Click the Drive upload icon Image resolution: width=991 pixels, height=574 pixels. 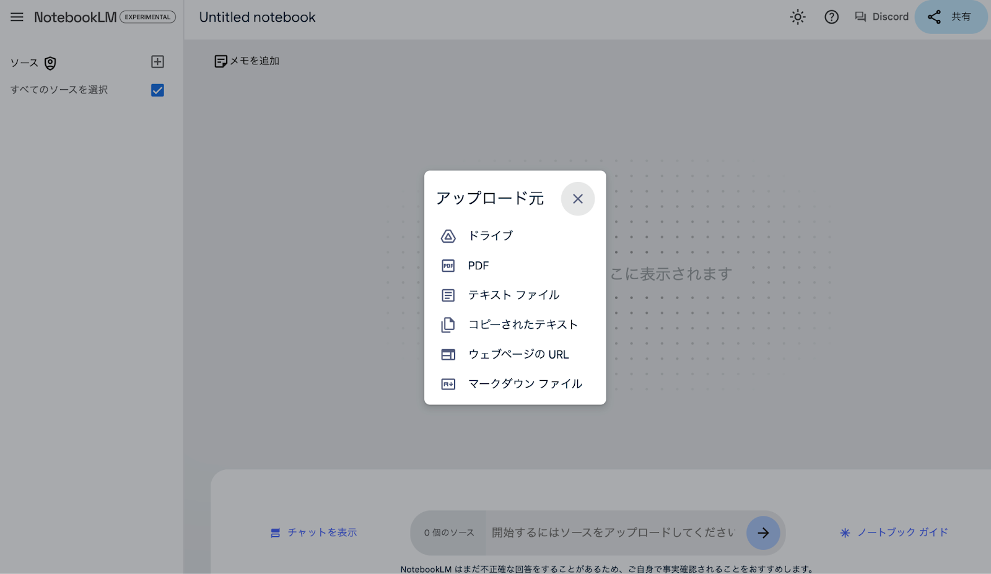point(448,235)
